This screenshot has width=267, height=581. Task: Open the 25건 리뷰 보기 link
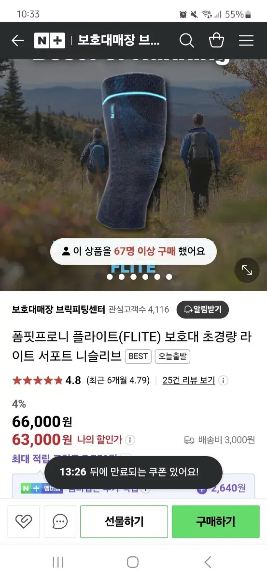click(189, 380)
